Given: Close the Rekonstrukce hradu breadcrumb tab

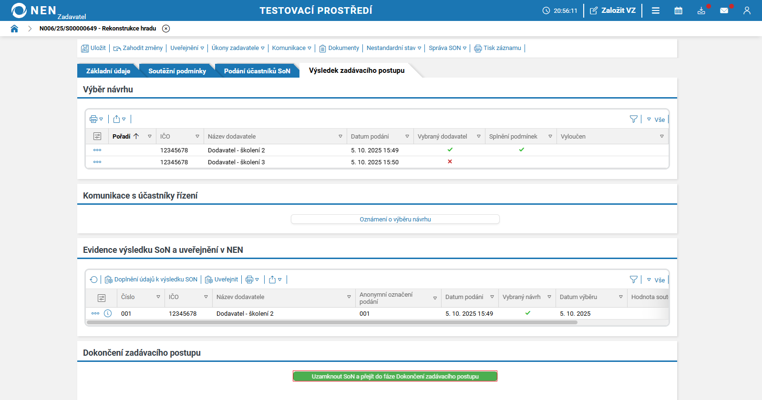Looking at the screenshot, I should (166, 29).
